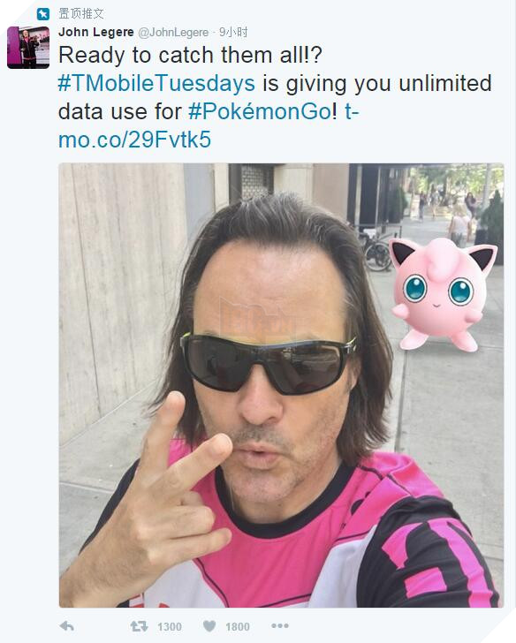Retweet using the retweet arrows icon
The width and height of the screenshot is (516, 643).
pyautogui.click(x=139, y=626)
